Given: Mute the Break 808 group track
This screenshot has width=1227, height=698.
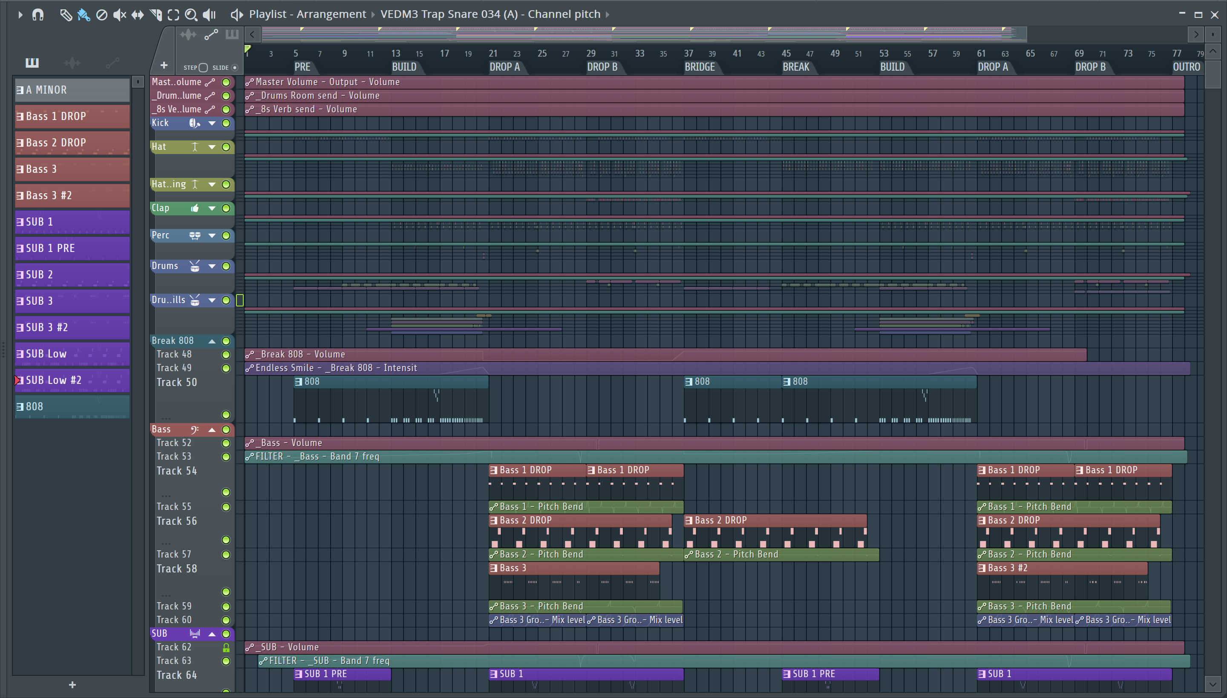Looking at the screenshot, I should [x=226, y=341].
